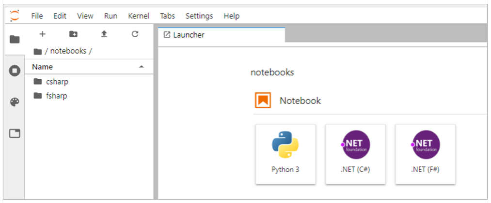Open the Tabs sidebar panel icon
491x203 pixels.
[15, 133]
